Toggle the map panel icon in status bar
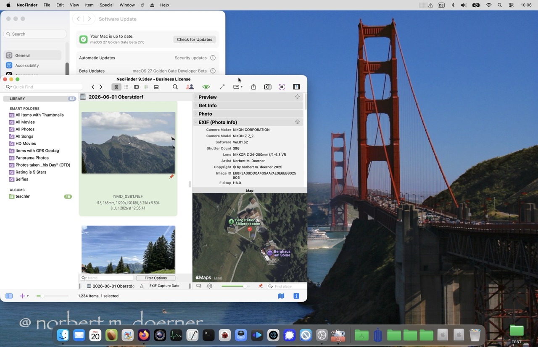Viewport: 538px width, 347px height. (281, 296)
